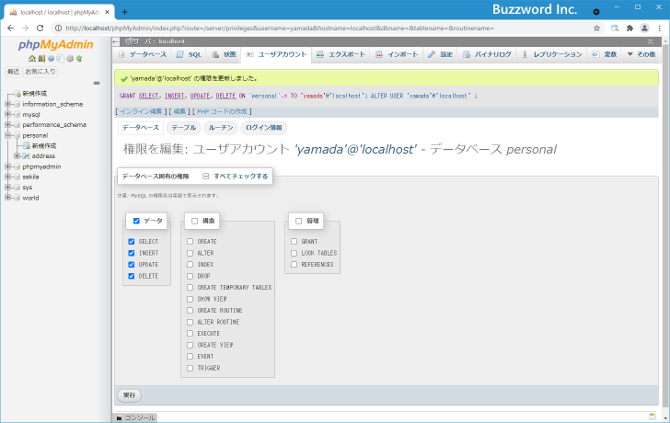Enable the CREATE privilege checkbox
Viewport: 670px width, 423px height.
point(191,242)
